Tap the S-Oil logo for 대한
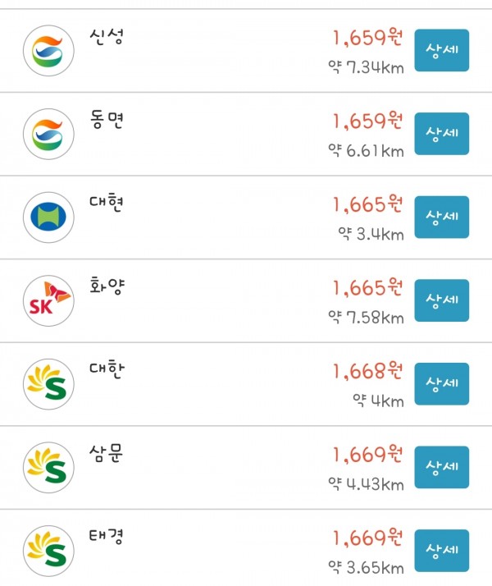Viewport: 492px width, 586px height. click(48, 384)
